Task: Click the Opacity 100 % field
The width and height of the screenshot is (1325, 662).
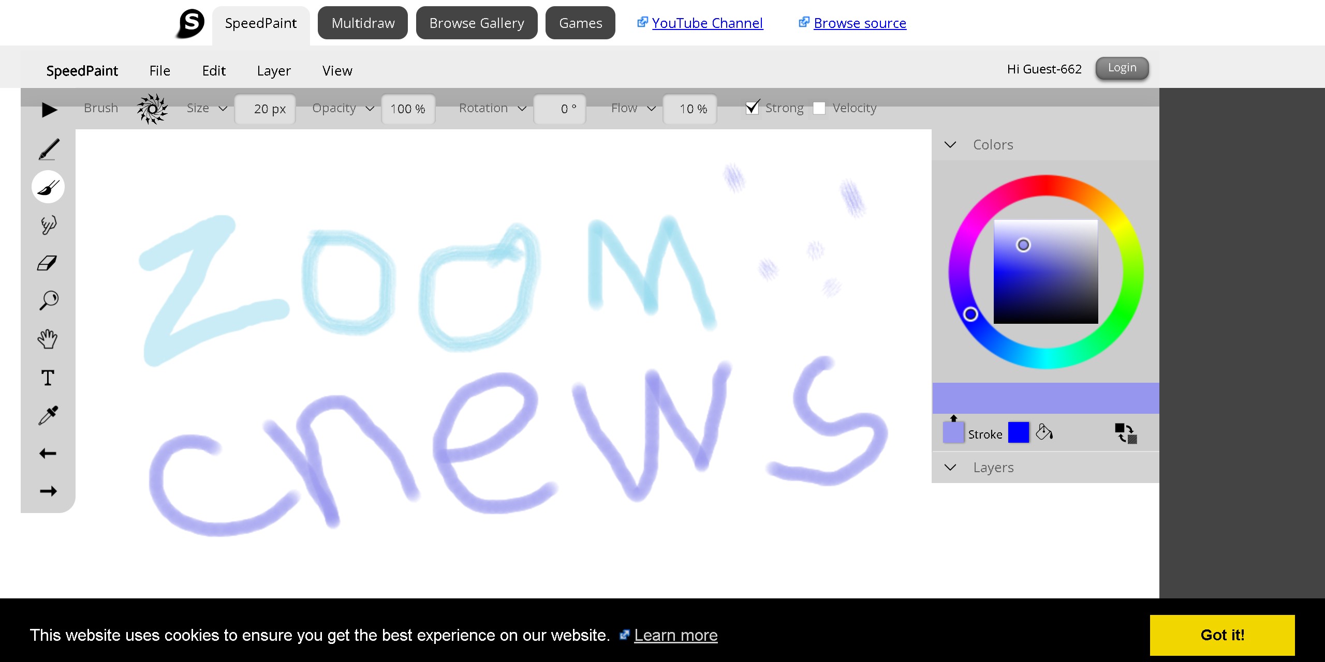Action: pos(408,109)
